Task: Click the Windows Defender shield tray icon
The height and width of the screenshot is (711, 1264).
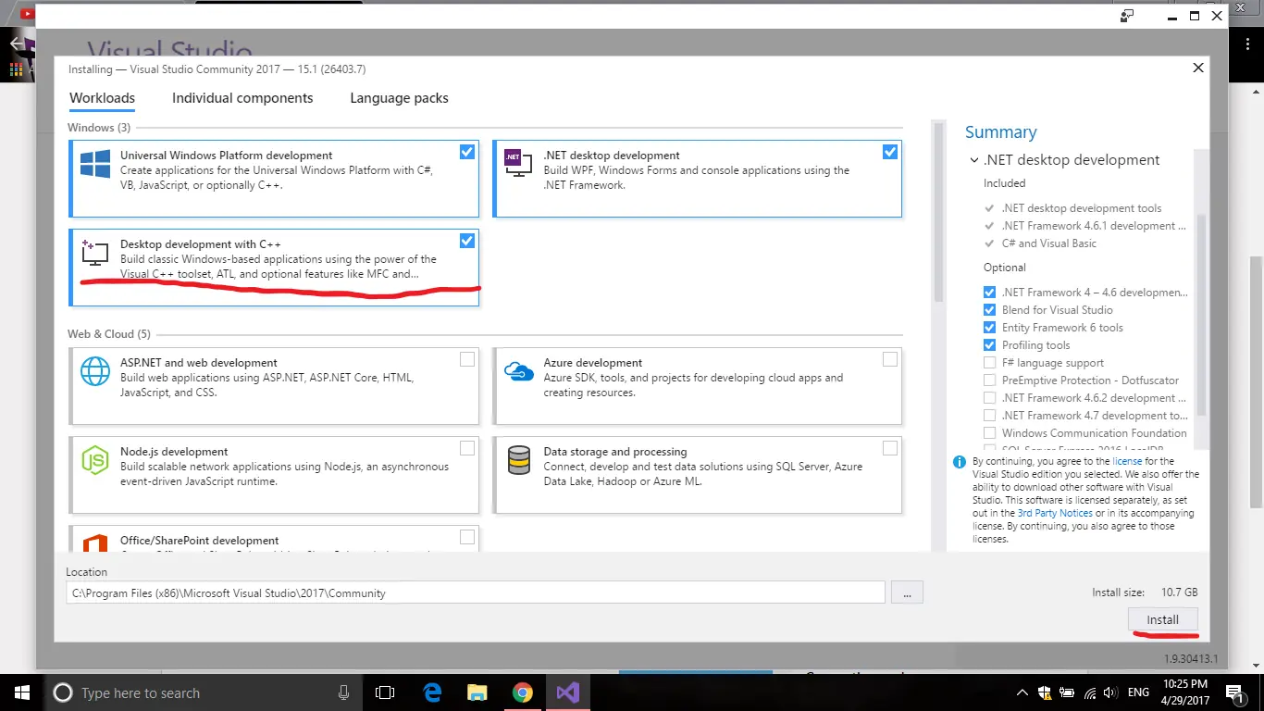Action: click(1045, 692)
